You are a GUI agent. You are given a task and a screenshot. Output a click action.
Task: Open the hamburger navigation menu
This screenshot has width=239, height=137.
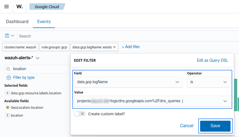click(7, 7)
